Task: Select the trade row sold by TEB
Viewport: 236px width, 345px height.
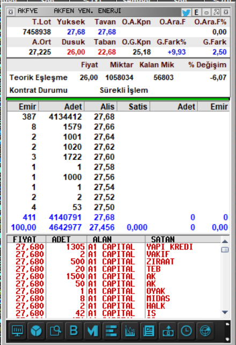Action: tap(114, 269)
